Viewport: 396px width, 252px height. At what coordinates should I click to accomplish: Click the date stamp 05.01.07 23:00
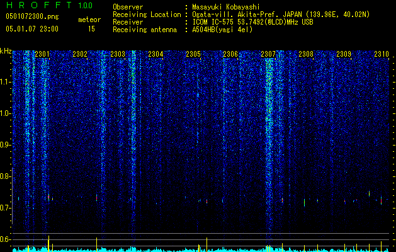(32, 29)
